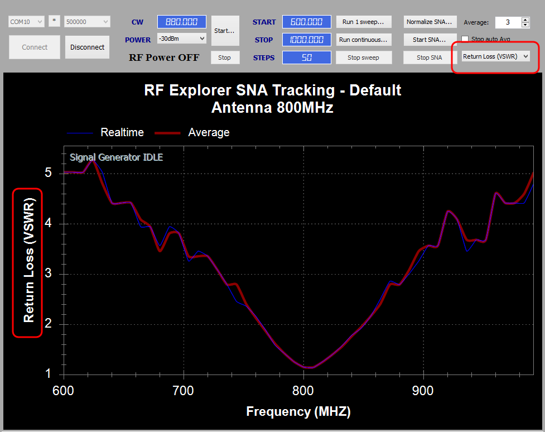Click the Stop sweep button
The width and height of the screenshot is (545, 432).
coord(364,57)
